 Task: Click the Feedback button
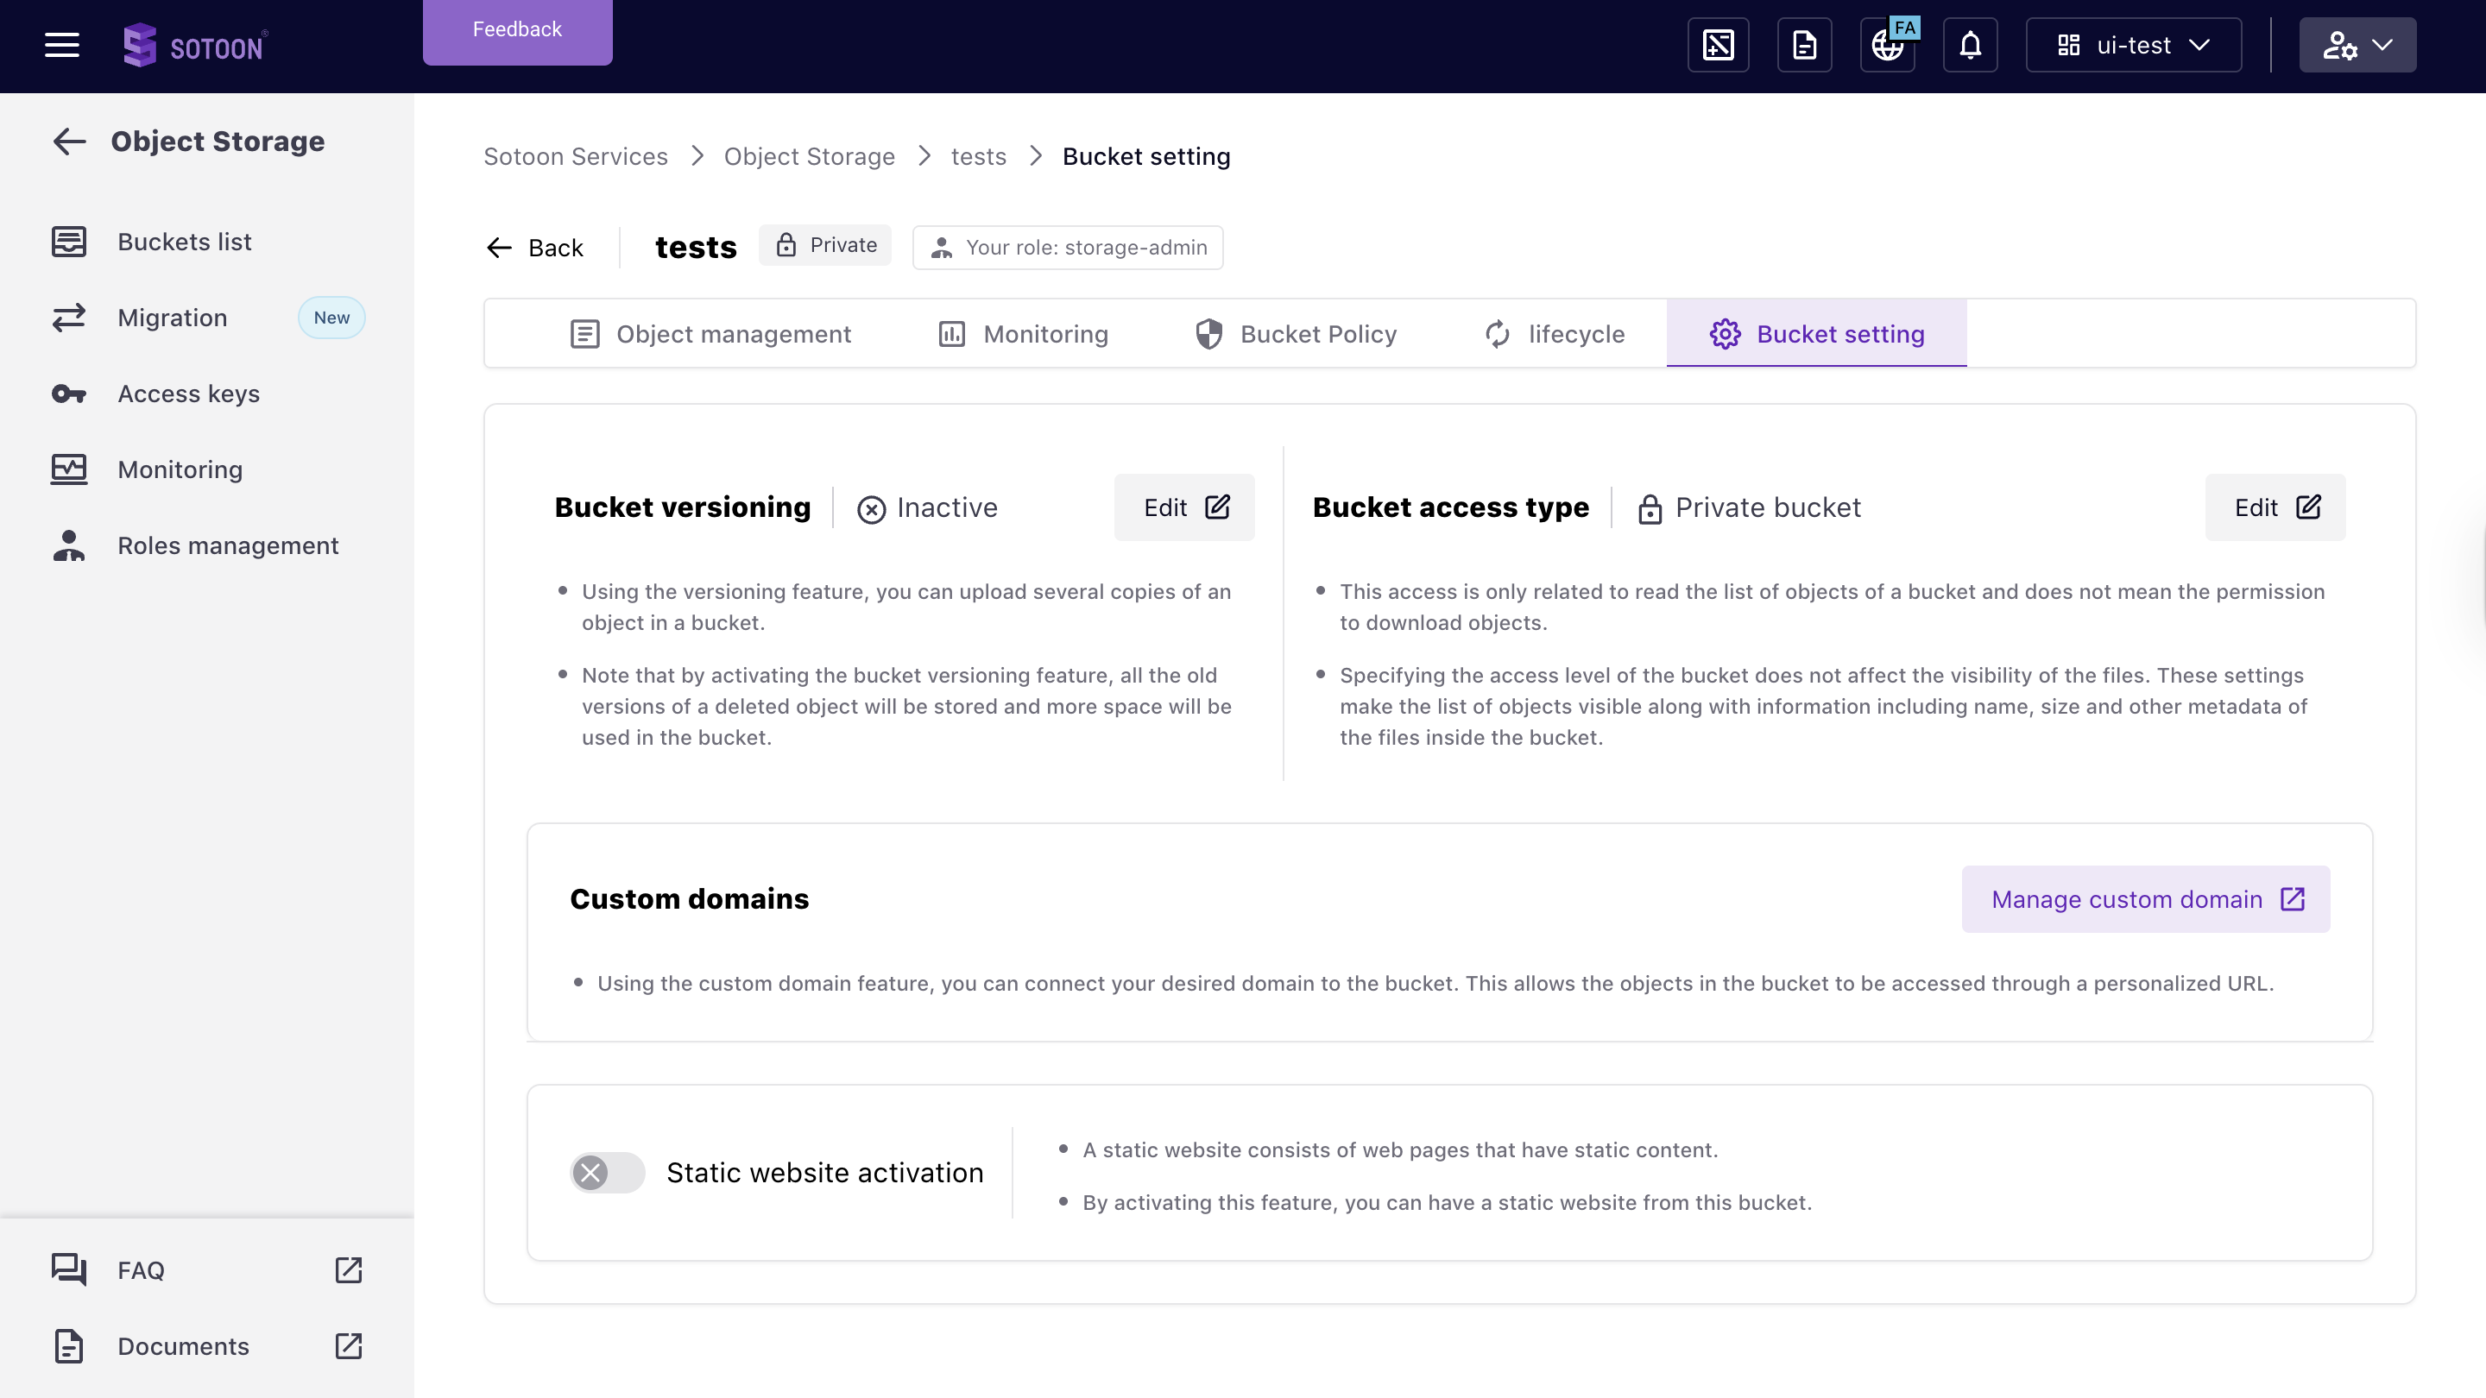(517, 31)
